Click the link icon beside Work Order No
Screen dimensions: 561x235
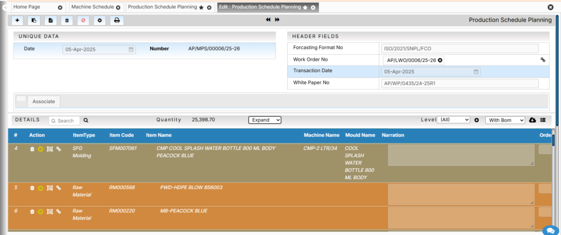(542, 60)
